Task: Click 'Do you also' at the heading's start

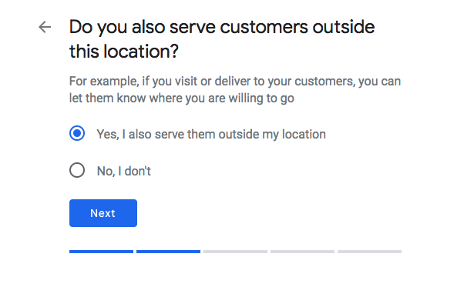Action: [x=118, y=28]
